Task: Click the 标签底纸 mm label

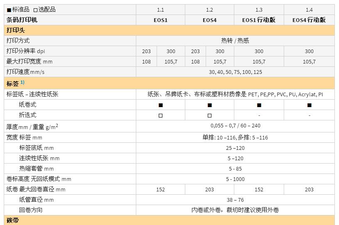Action: (36, 148)
